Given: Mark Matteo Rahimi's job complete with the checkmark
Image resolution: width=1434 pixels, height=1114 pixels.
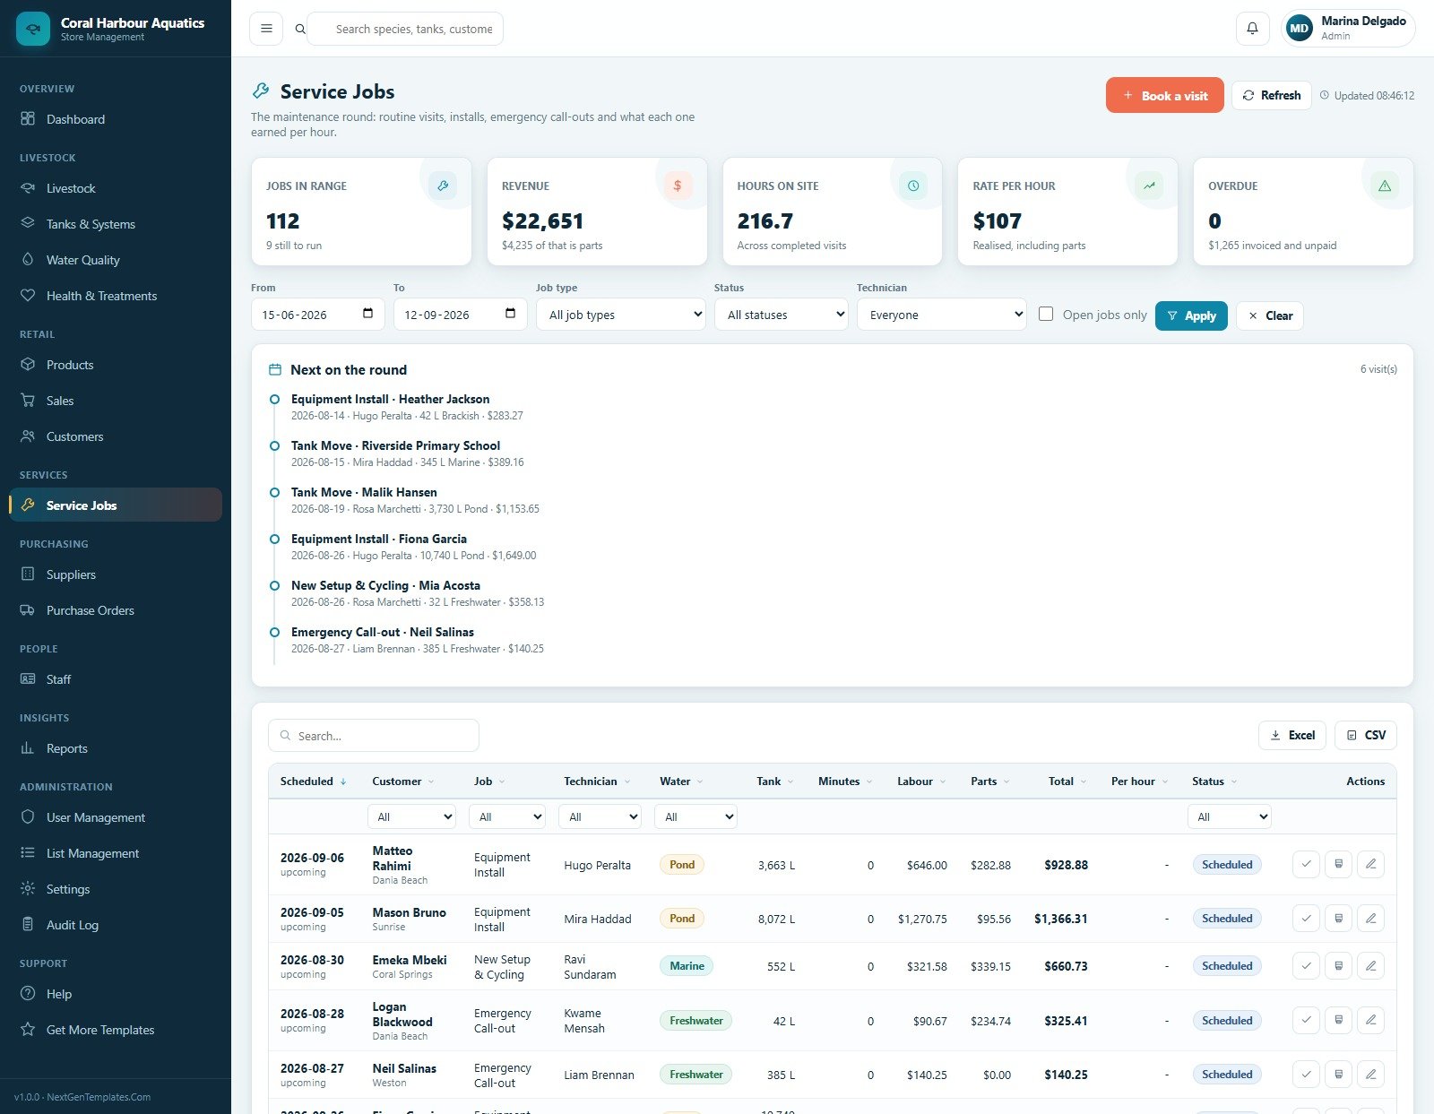Looking at the screenshot, I should pos(1306,865).
